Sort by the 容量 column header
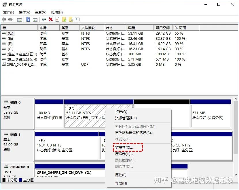This screenshot has height=190, width=239. (140, 28)
